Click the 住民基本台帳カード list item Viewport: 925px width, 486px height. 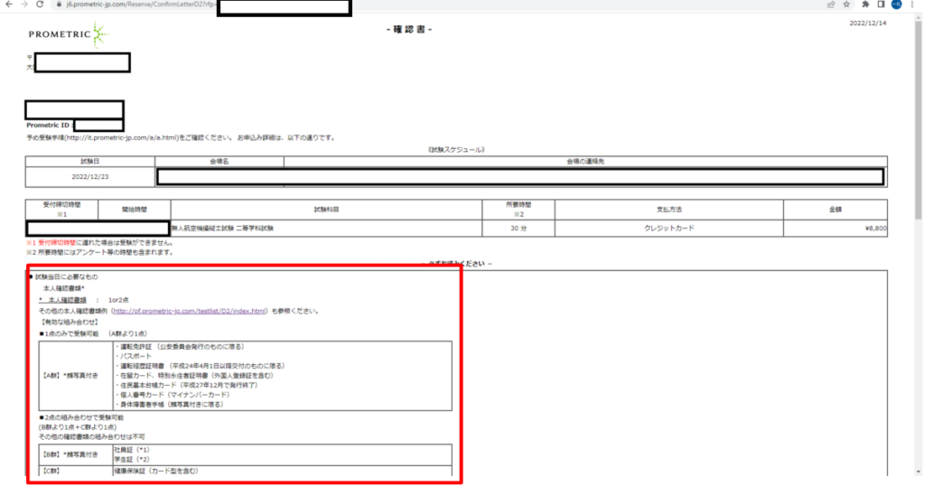186,385
